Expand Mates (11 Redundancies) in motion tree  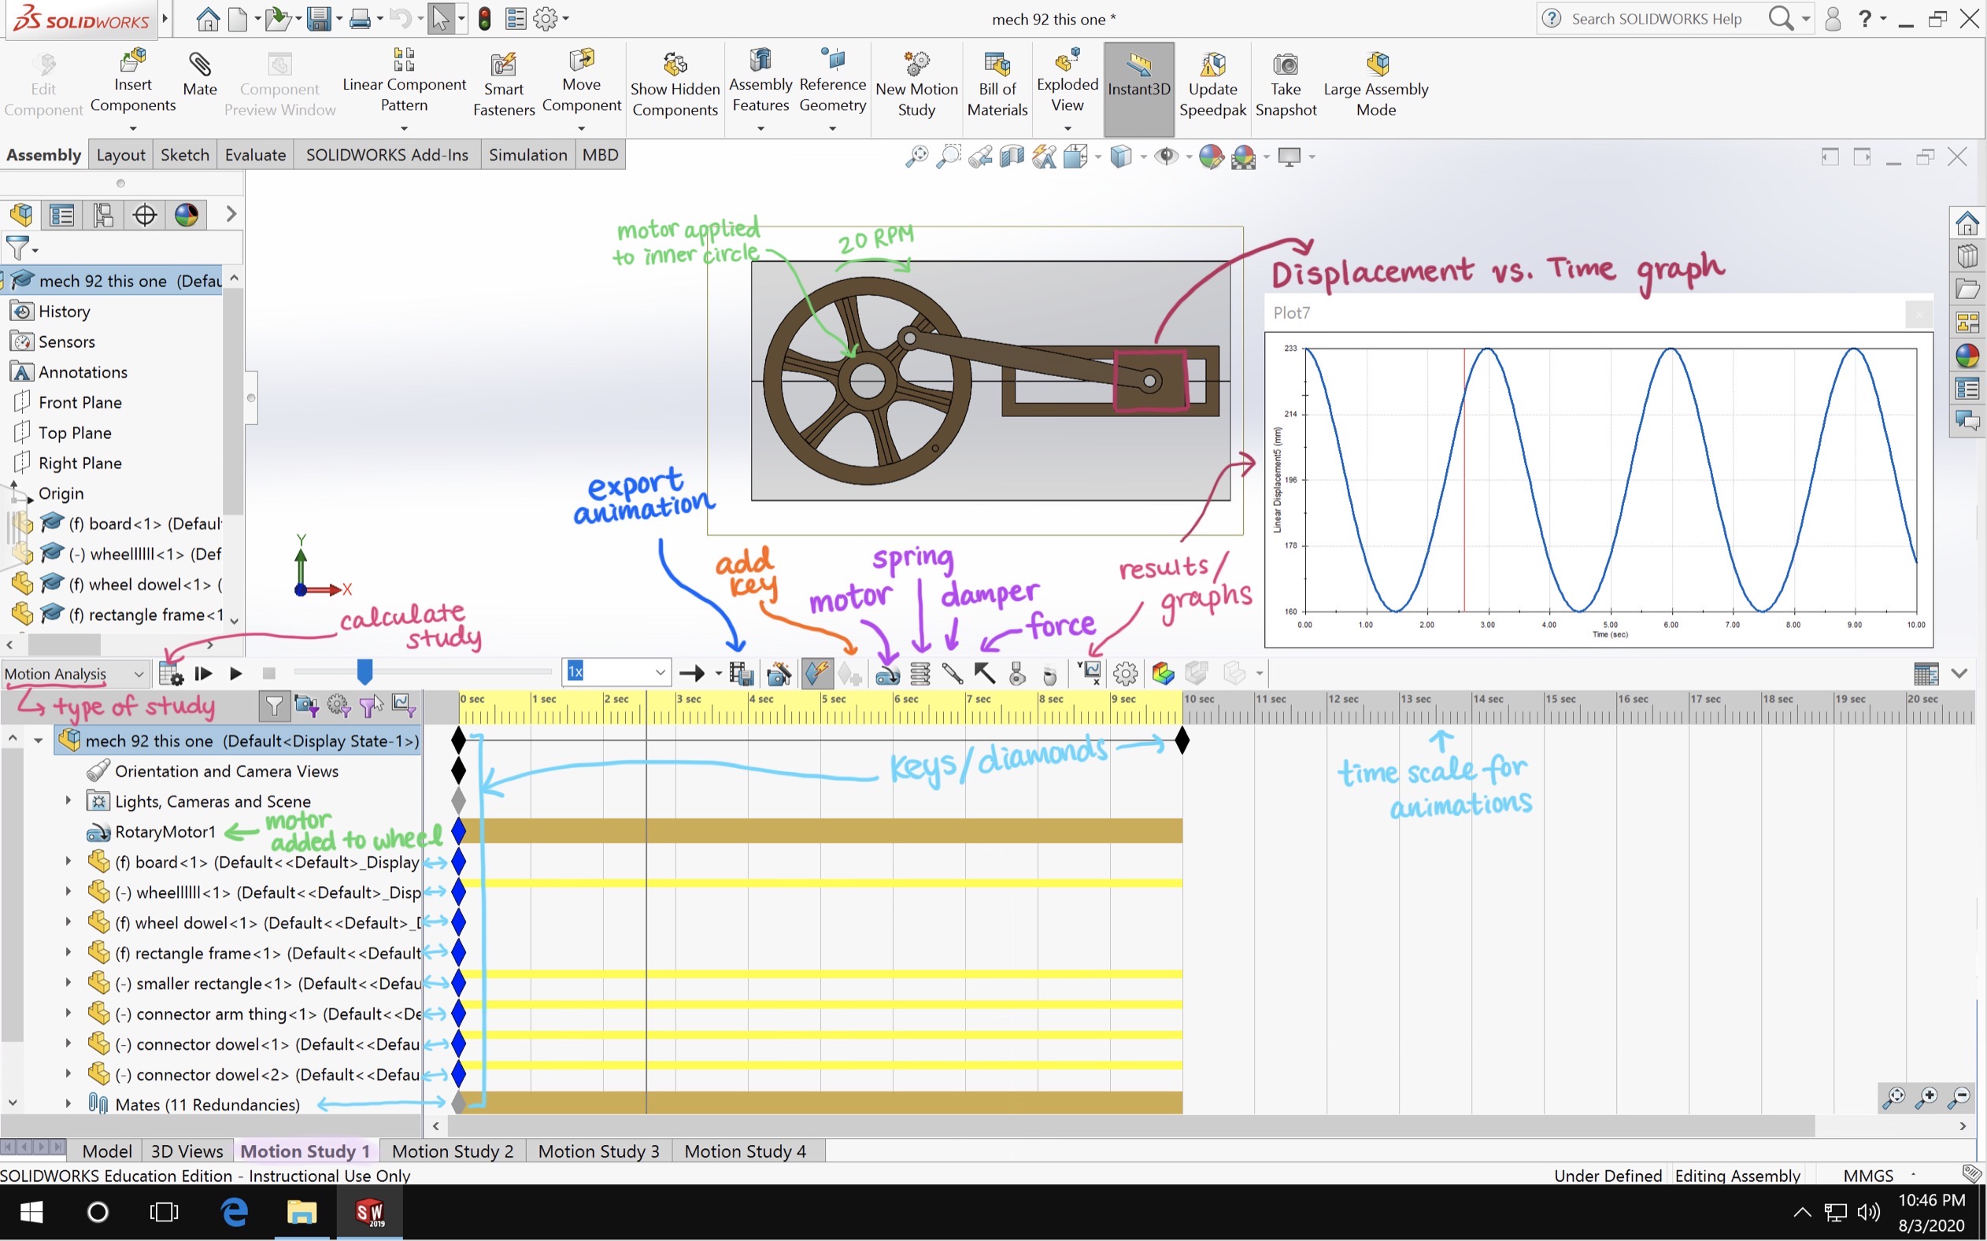pyautogui.click(x=68, y=1104)
